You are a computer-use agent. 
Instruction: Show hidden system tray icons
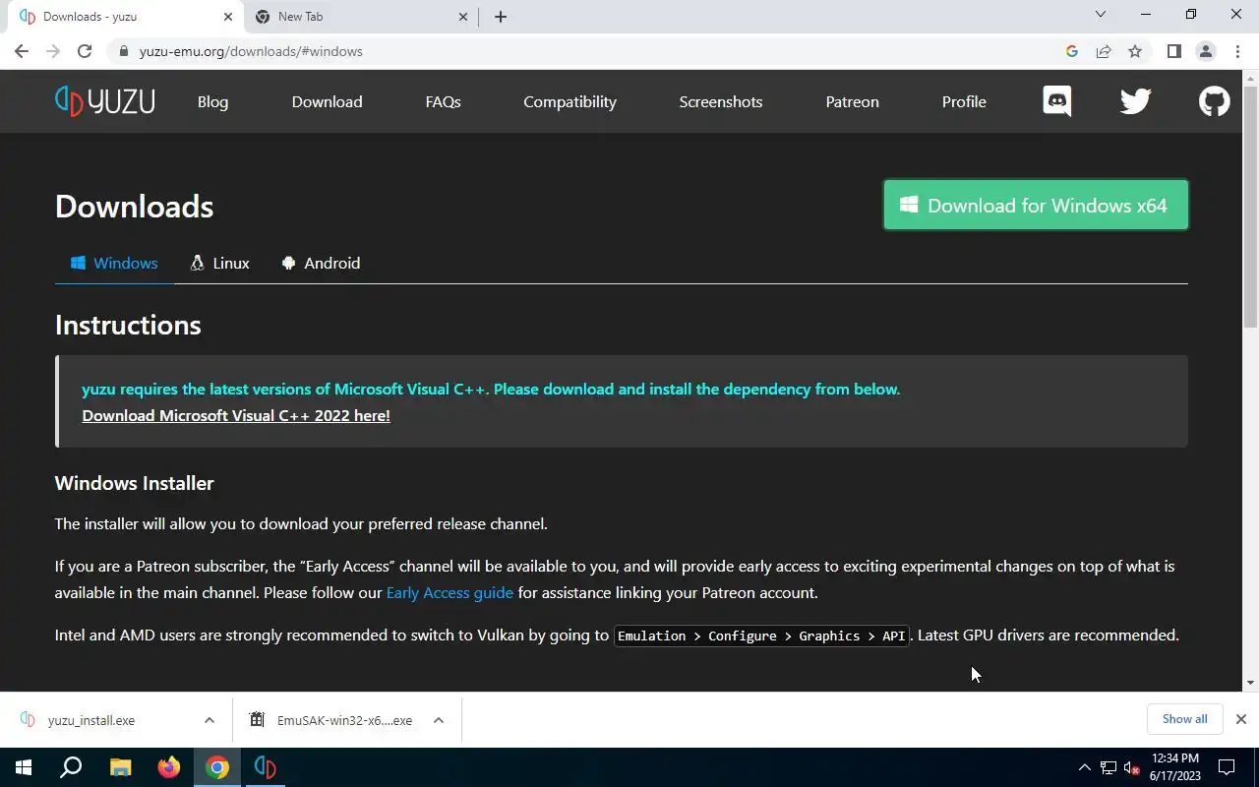coord(1085,767)
